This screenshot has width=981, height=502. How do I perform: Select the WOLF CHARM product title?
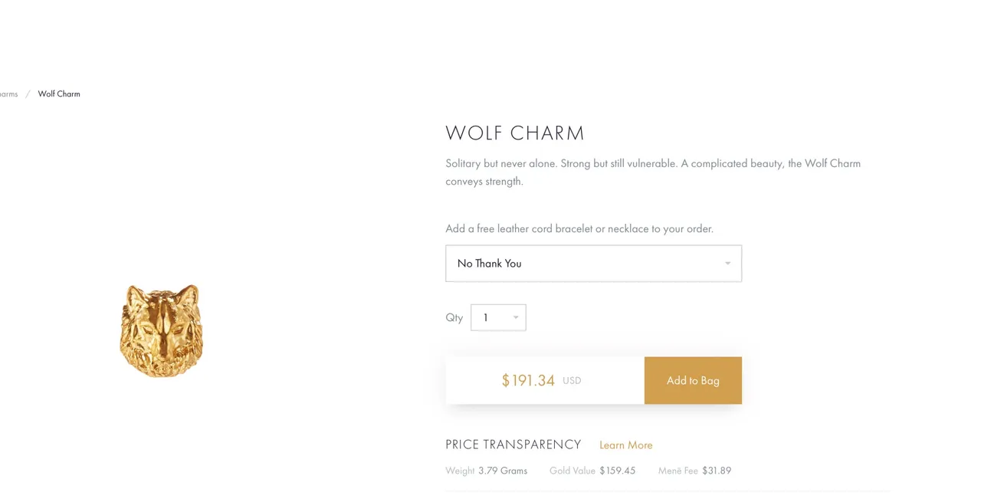tap(515, 133)
